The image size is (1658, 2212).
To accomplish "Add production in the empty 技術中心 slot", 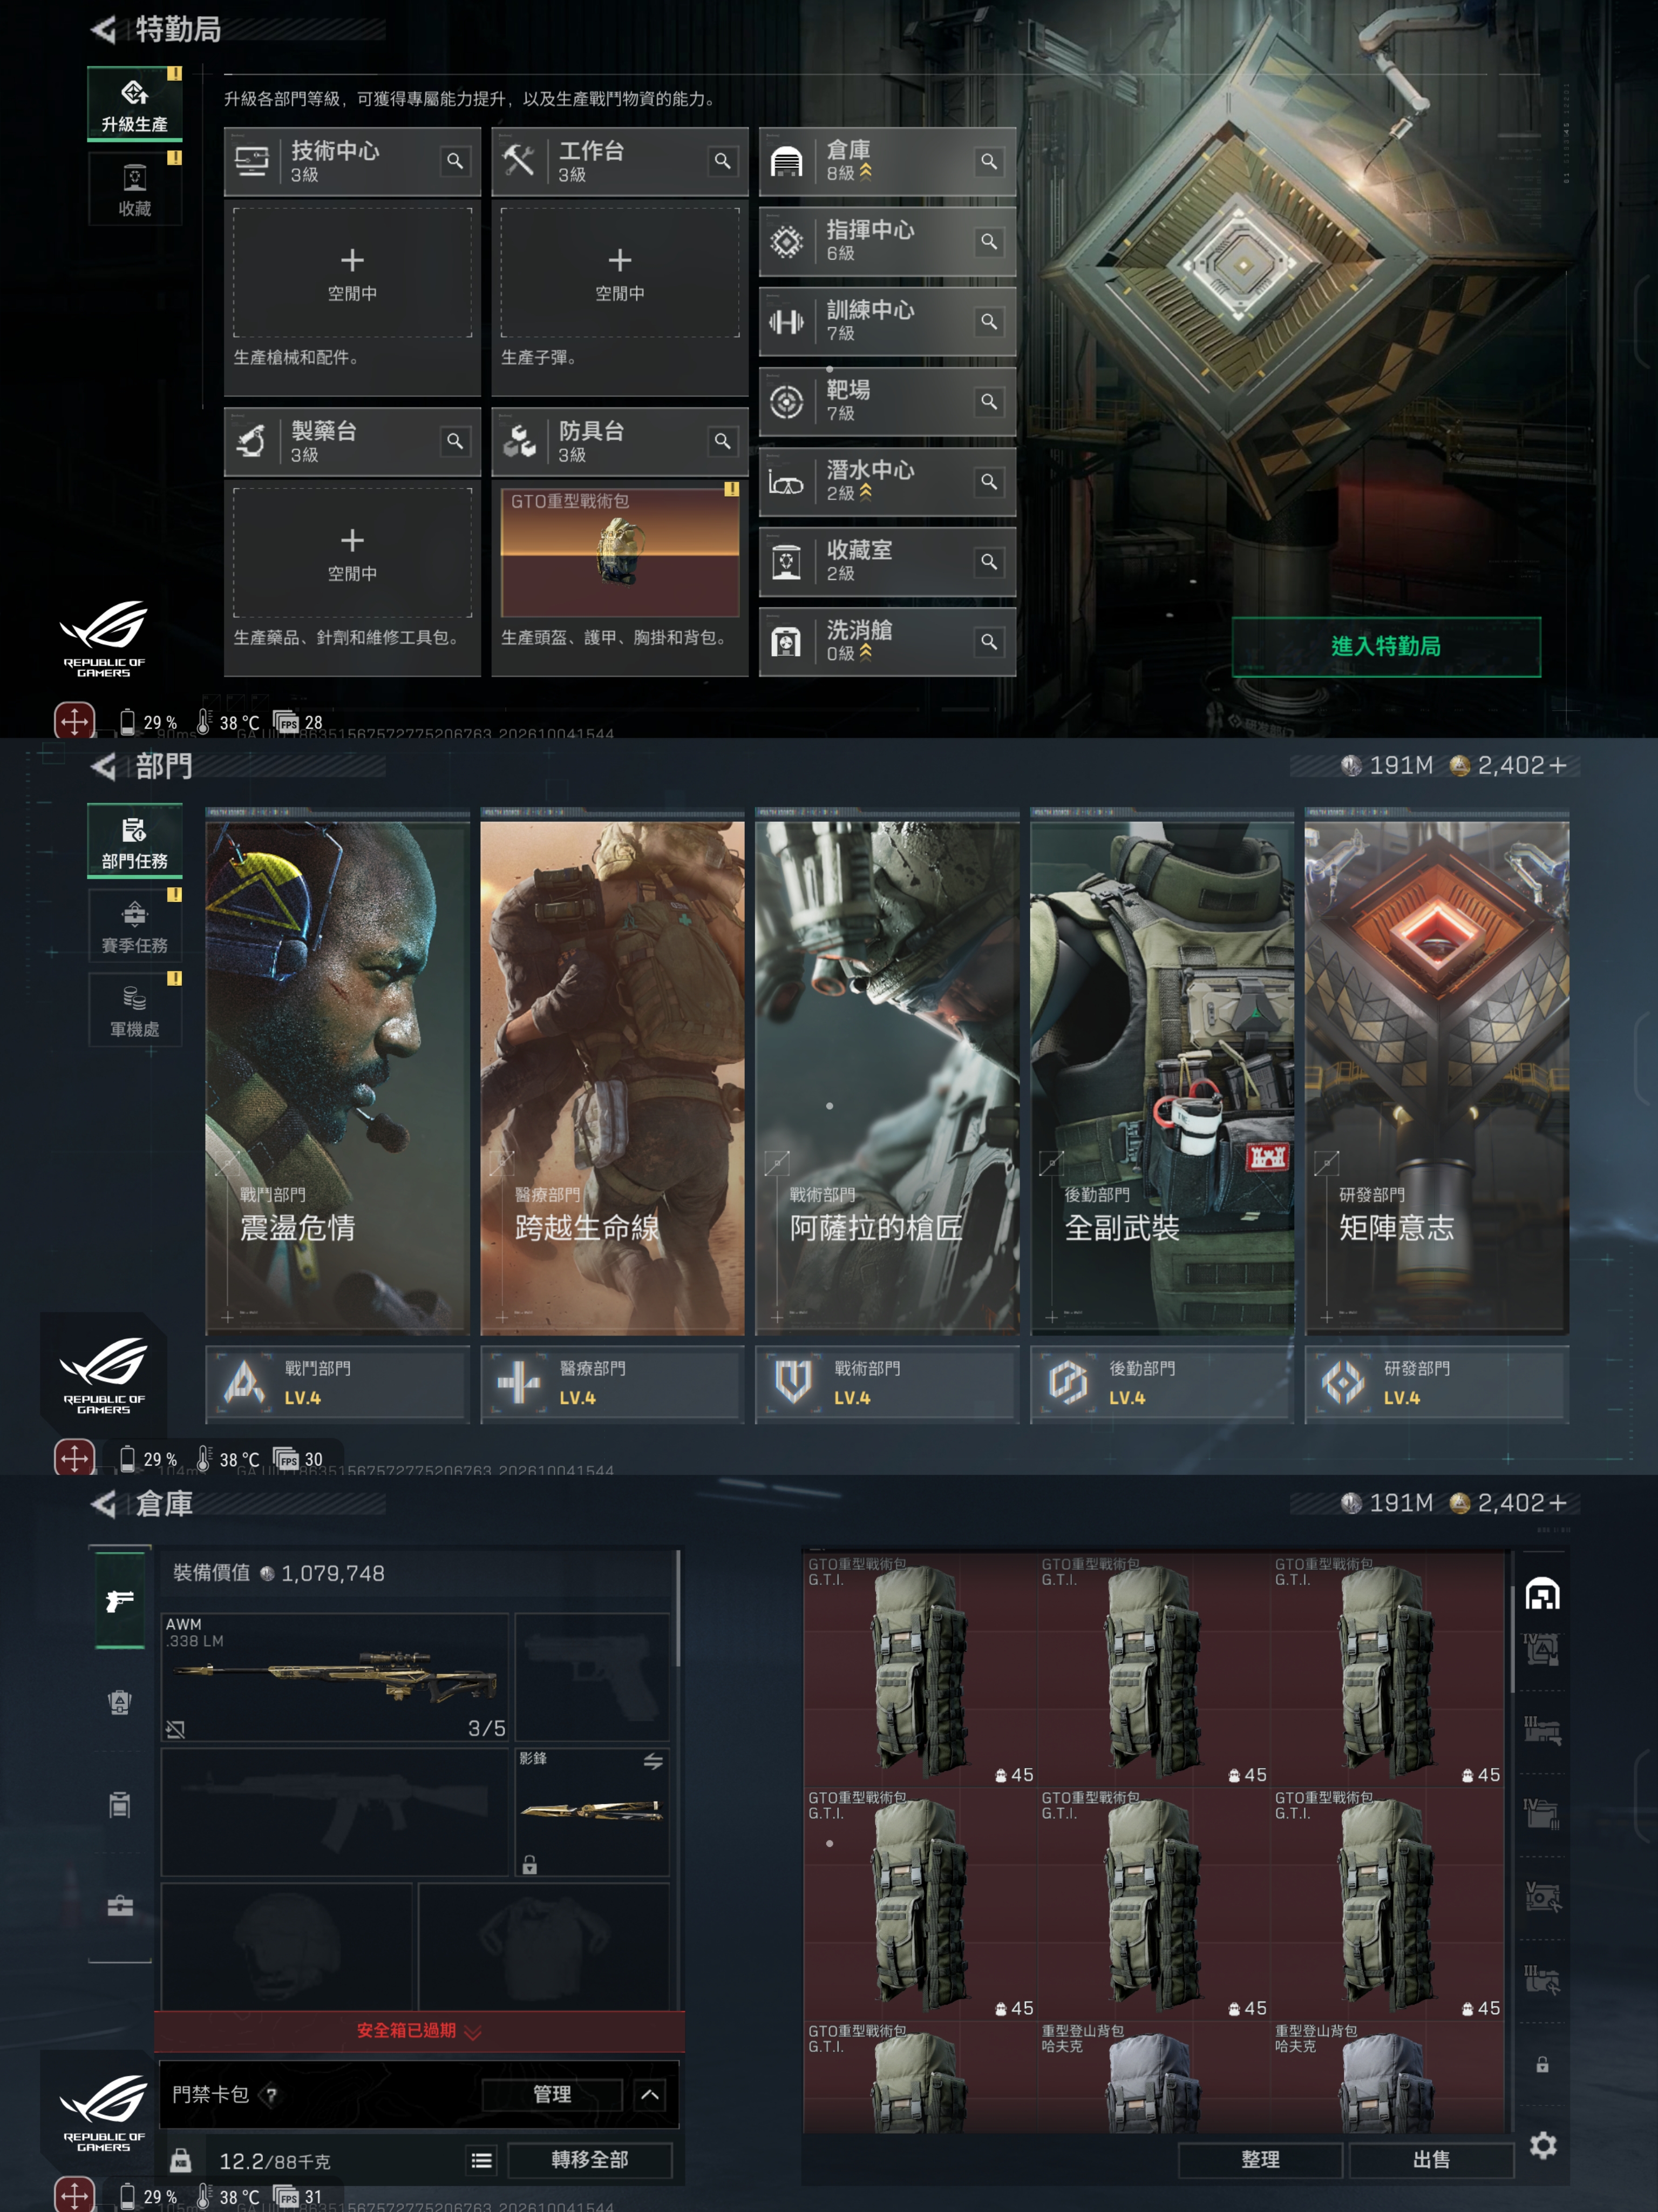I will click(353, 273).
